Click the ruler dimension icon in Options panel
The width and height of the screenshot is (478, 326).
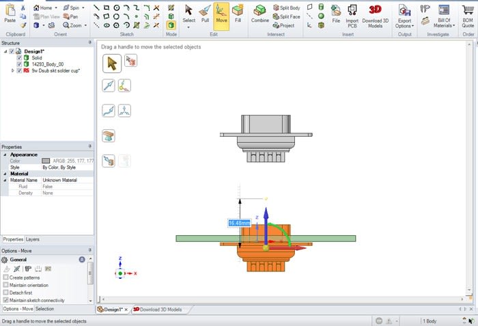coord(38,269)
